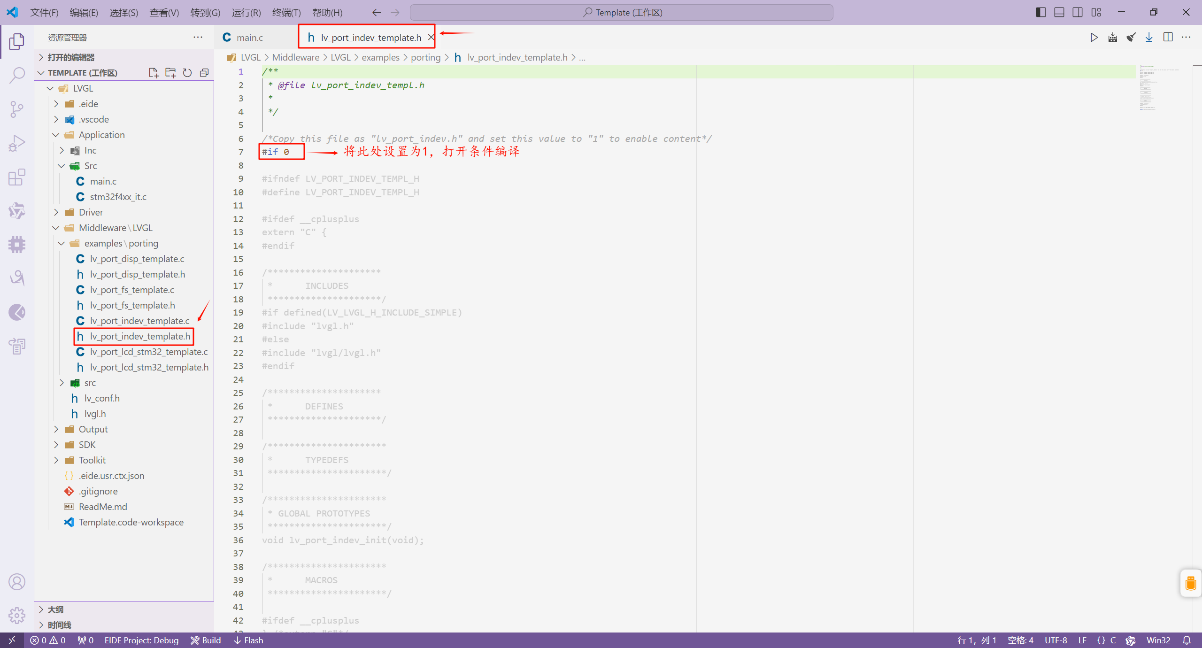Click the clean icon in editor toolbar
Image resolution: width=1202 pixels, height=648 pixels.
coord(1131,38)
